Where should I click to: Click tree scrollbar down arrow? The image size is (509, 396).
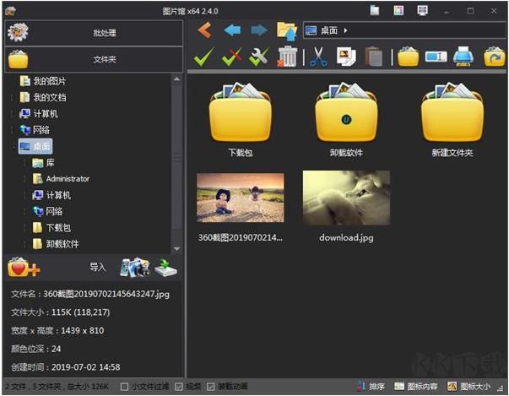click(x=177, y=249)
